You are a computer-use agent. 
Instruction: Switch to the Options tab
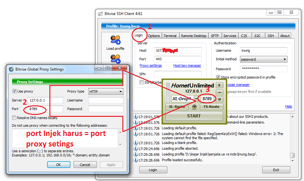click(154, 36)
